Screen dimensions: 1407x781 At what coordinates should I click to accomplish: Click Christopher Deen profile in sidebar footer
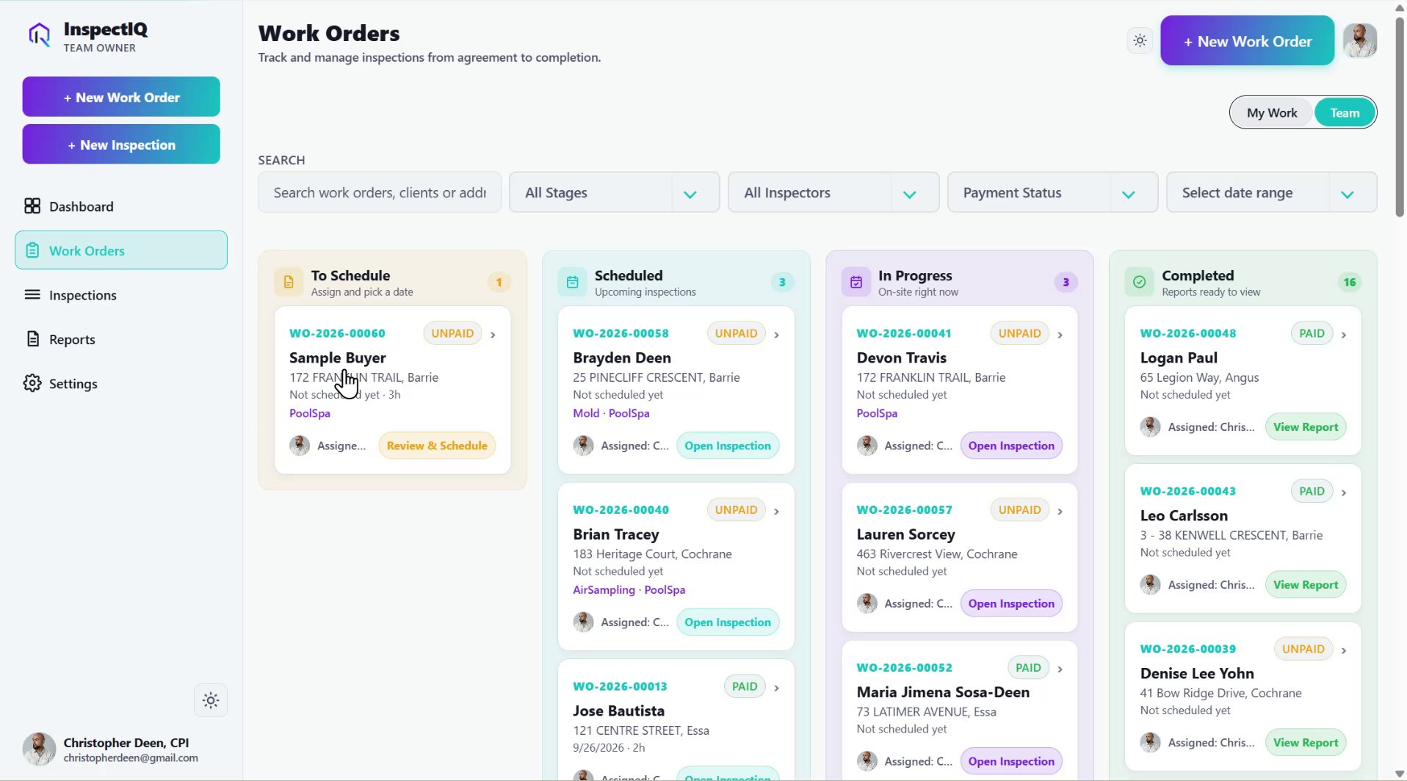pyautogui.click(x=112, y=749)
